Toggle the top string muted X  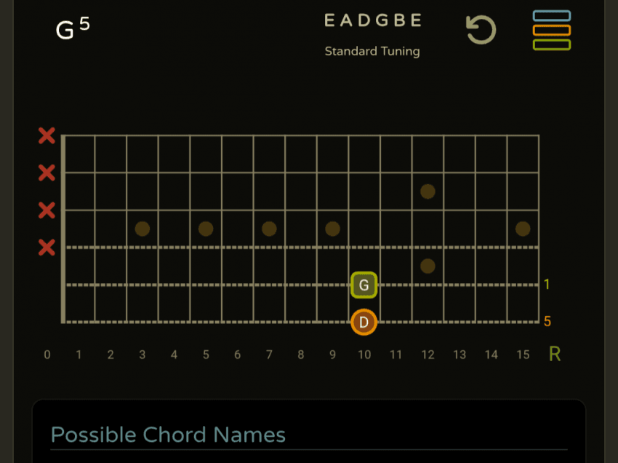point(47,135)
